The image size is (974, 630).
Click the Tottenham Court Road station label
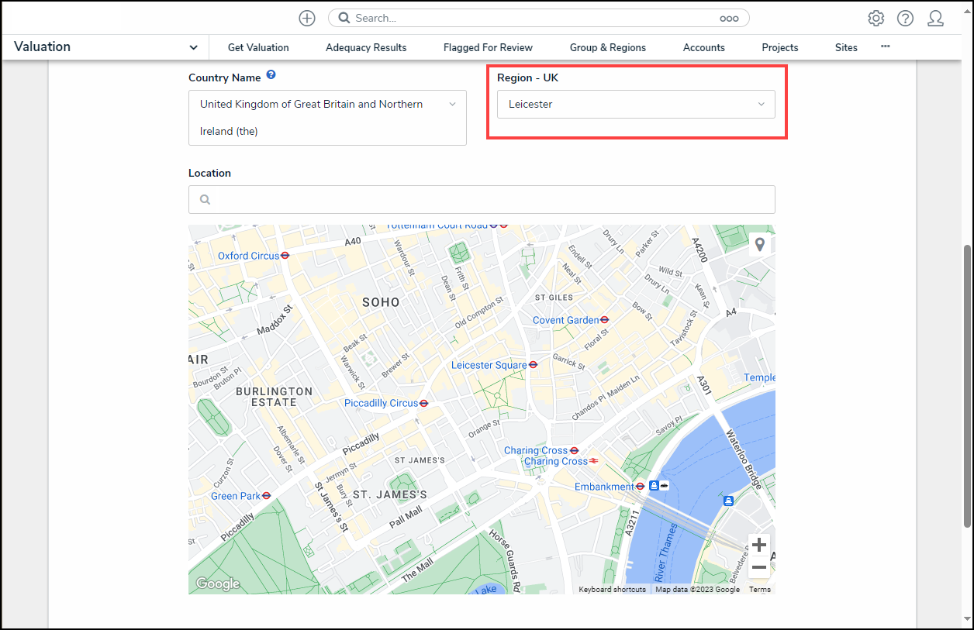click(437, 225)
